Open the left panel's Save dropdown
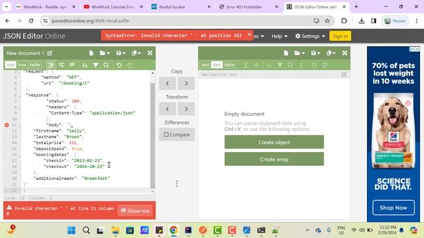 [121, 53]
